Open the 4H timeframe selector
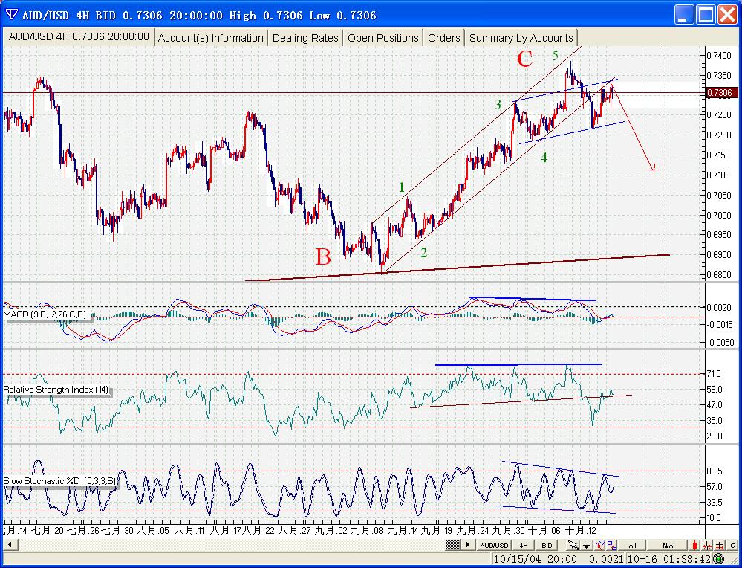The image size is (742, 568). click(524, 545)
